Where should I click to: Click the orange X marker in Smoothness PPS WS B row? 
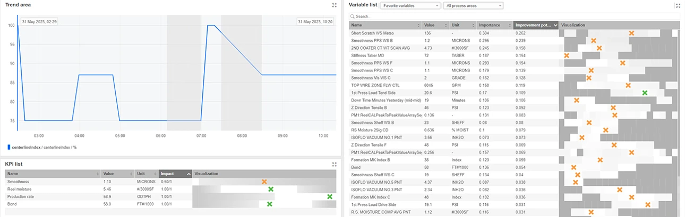[x=594, y=40]
